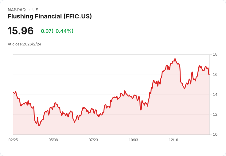Viewport: 226px width, 156px height.
Task: Click the US market label
Action: click(35, 10)
